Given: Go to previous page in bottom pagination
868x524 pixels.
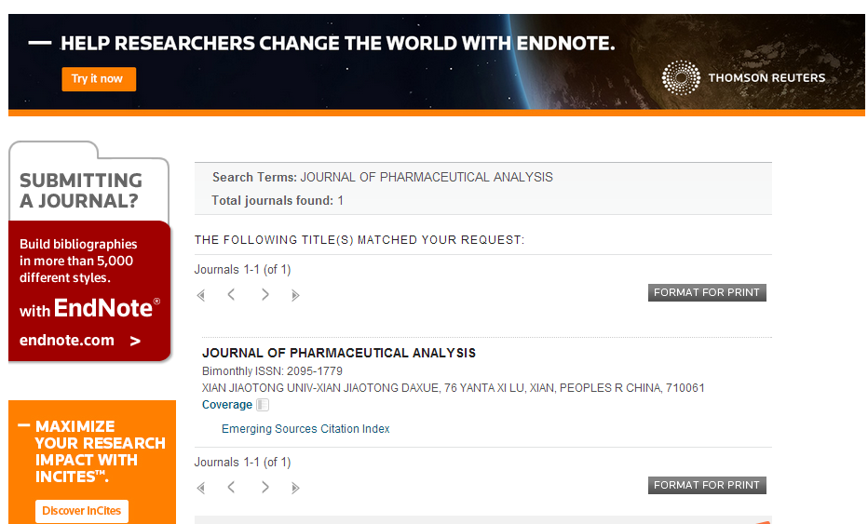Looking at the screenshot, I should (231, 487).
